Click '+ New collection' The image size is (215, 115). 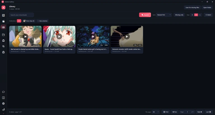pyautogui.click(x=43, y=21)
